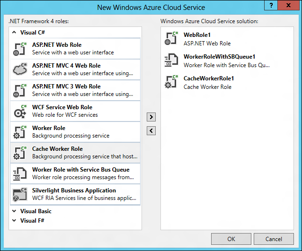This screenshot has height=251, width=302.
Task: Click the WCF Service Web Role icon
Action: 20,111
